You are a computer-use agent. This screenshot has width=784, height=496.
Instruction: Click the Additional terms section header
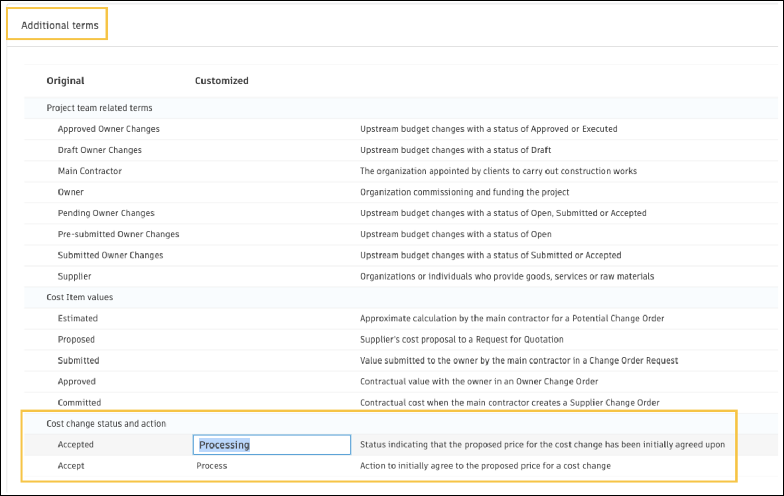point(60,25)
